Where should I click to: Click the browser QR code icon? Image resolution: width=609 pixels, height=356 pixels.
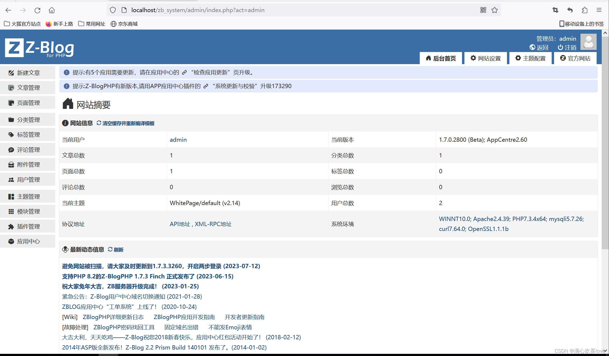click(483, 10)
